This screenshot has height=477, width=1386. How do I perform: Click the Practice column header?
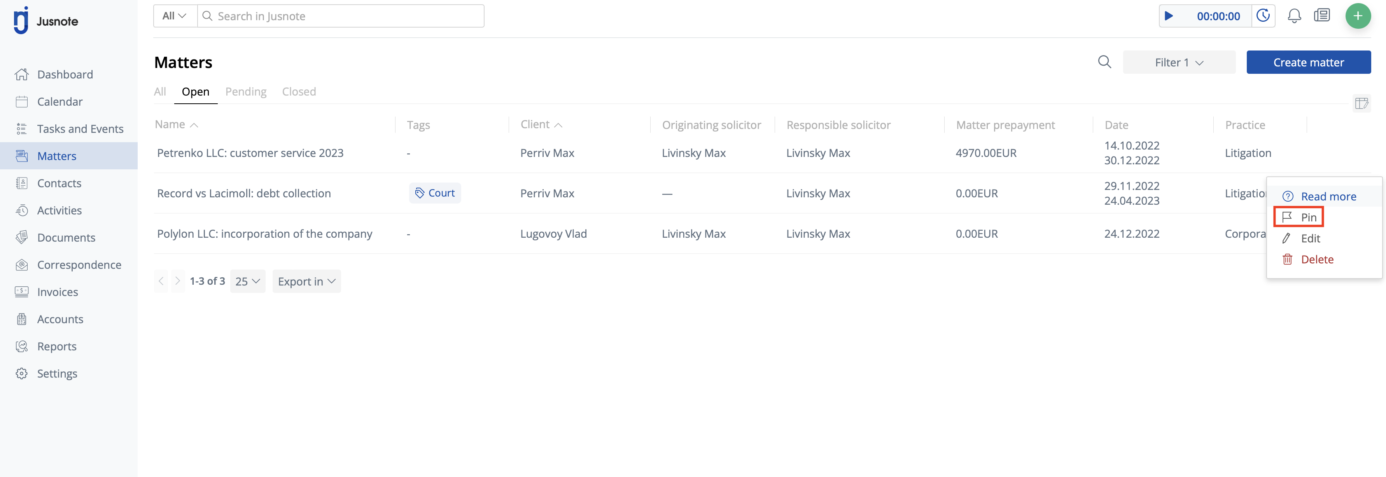click(1245, 125)
